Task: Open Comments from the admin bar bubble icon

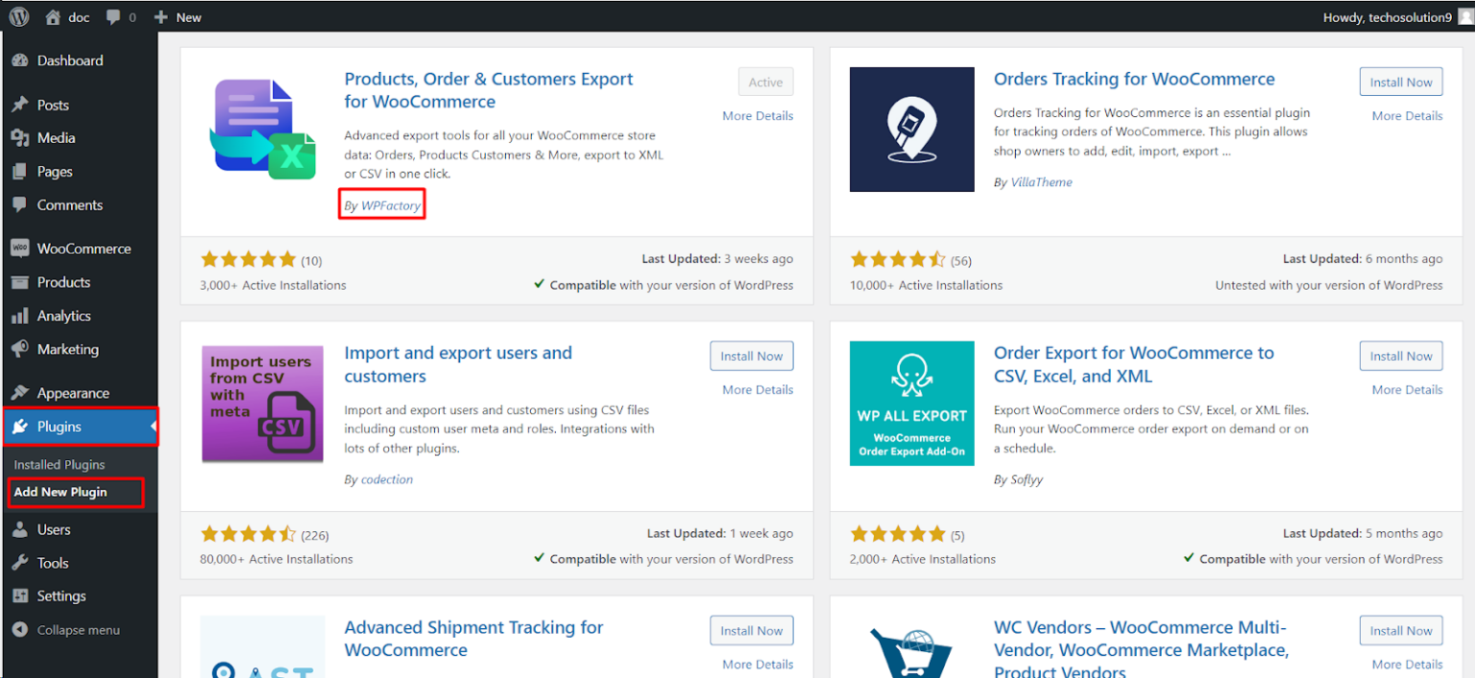Action: [114, 16]
